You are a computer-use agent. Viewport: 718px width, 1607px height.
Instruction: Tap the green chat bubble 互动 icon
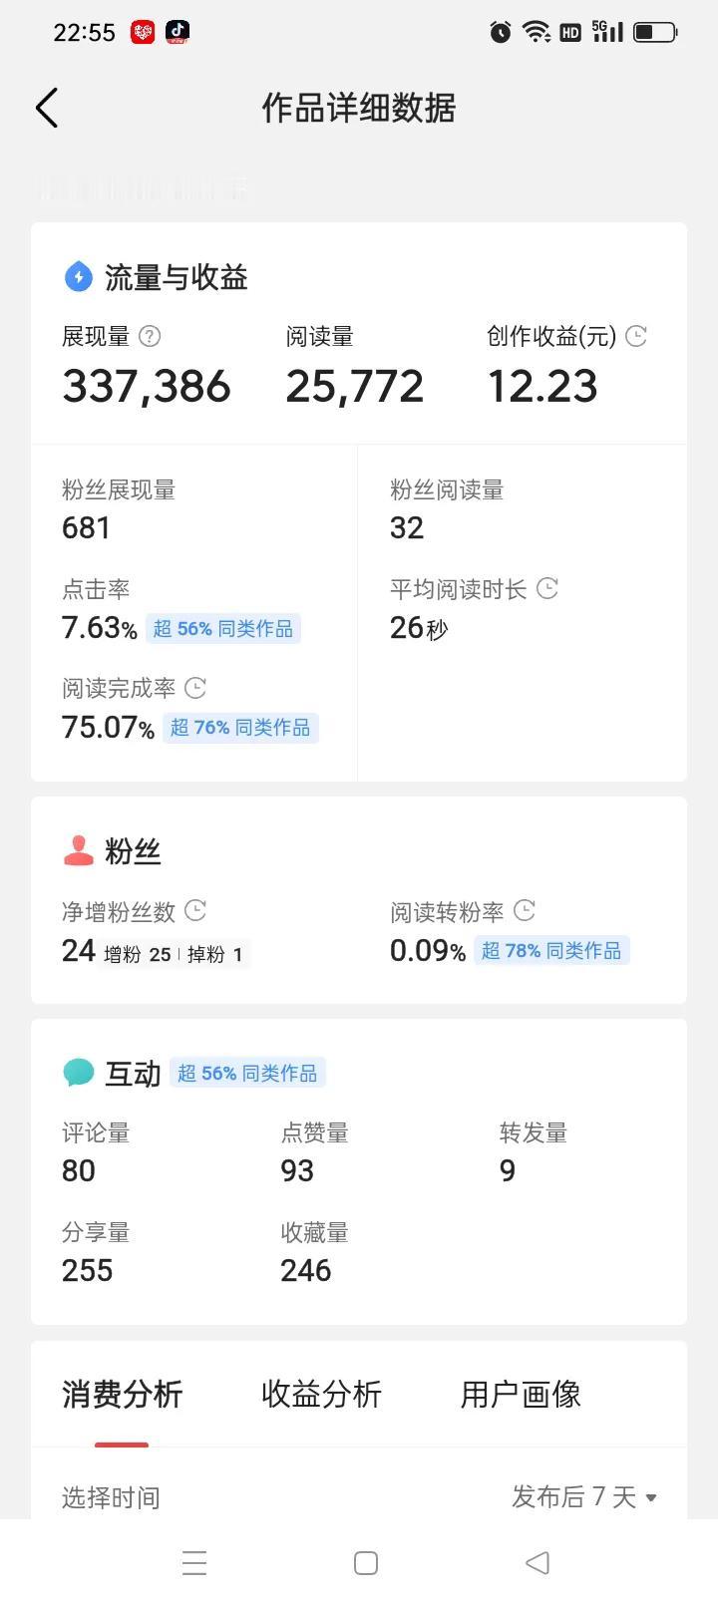[x=78, y=1073]
